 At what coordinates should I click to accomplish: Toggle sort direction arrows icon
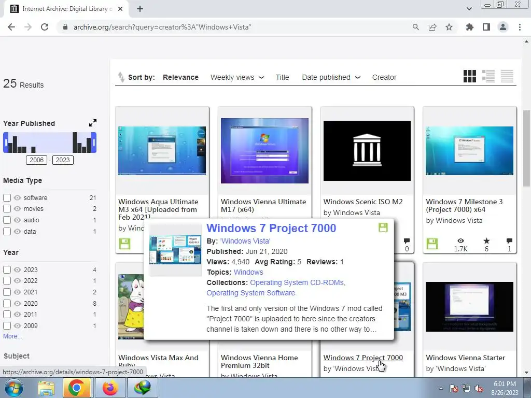pos(121,77)
